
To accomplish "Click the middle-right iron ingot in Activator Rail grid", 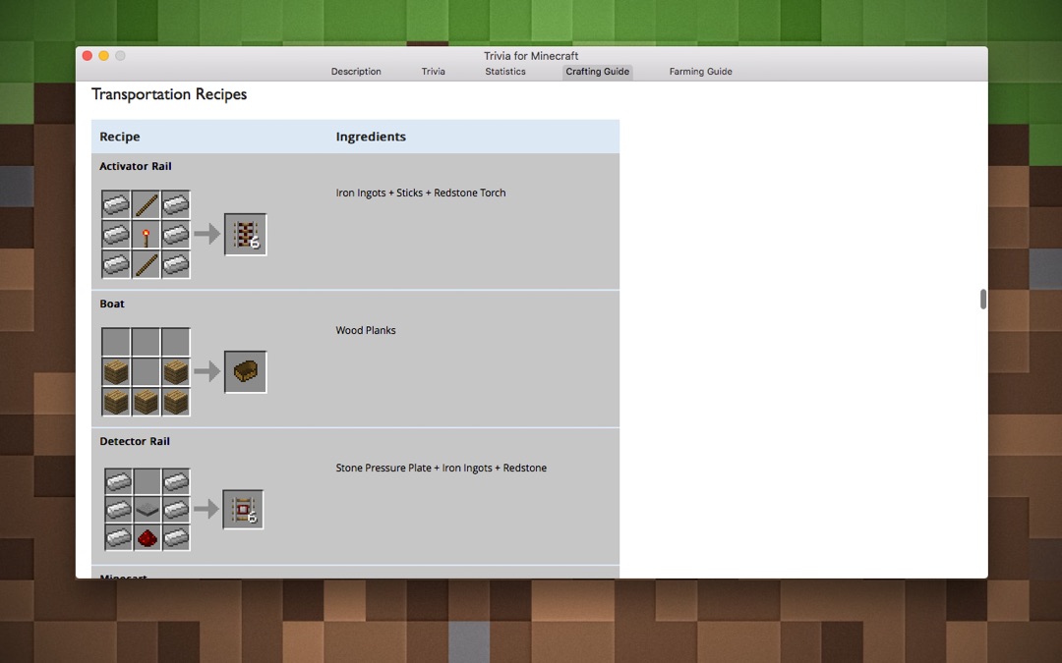I will (175, 235).
